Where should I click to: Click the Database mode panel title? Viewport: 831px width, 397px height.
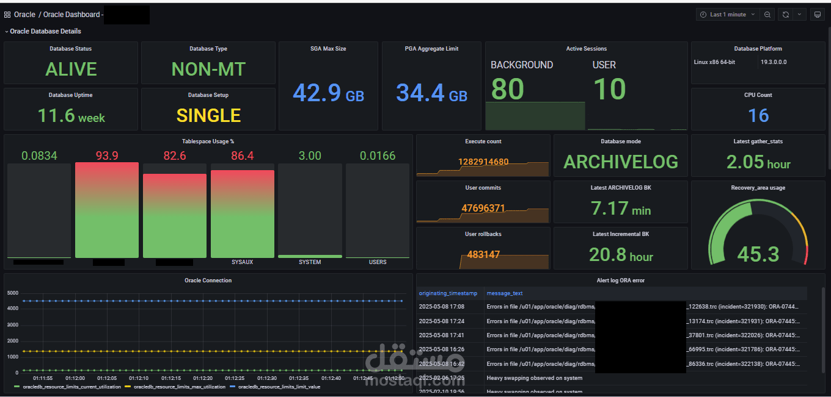click(621, 141)
